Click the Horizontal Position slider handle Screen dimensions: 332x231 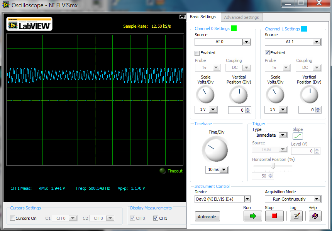[x=273, y=166]
